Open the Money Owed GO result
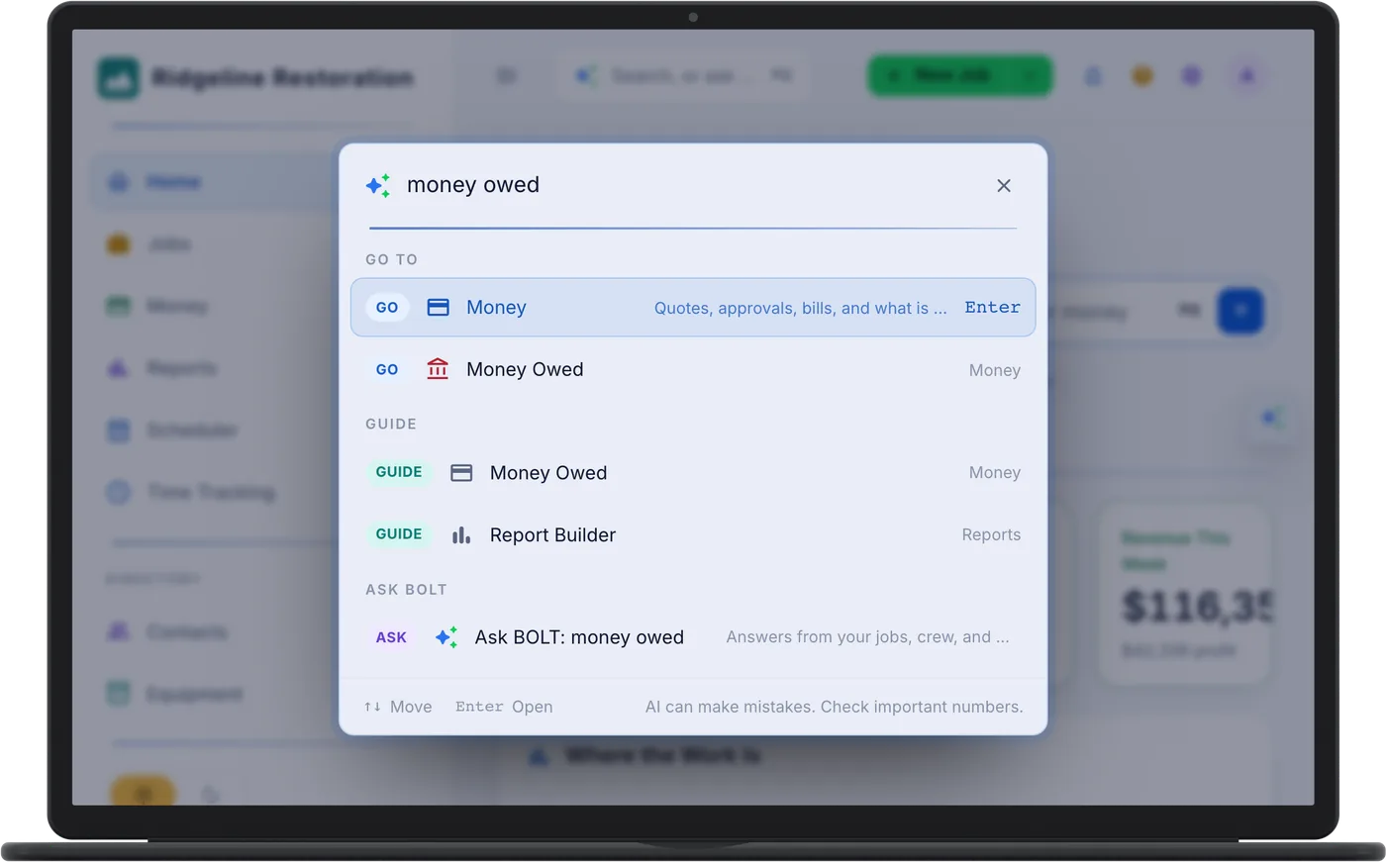The image size is (1386, 862). coord(693,369)
